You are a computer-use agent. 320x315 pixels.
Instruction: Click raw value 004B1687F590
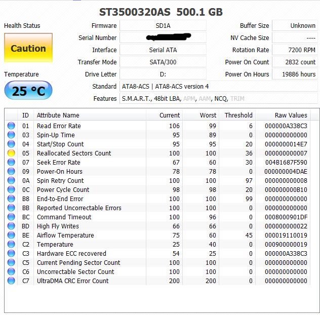pos(286,162)
